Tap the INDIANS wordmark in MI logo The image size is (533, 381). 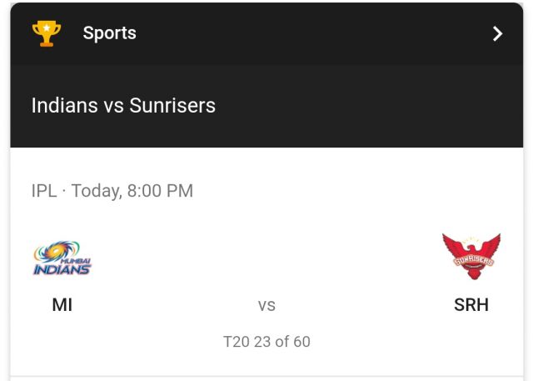(x=62, y=269)
